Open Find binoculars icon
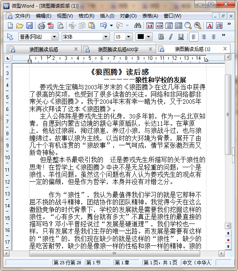Viewport: 238px width, 271px height. pyautogui.click(x=138, y=26)
